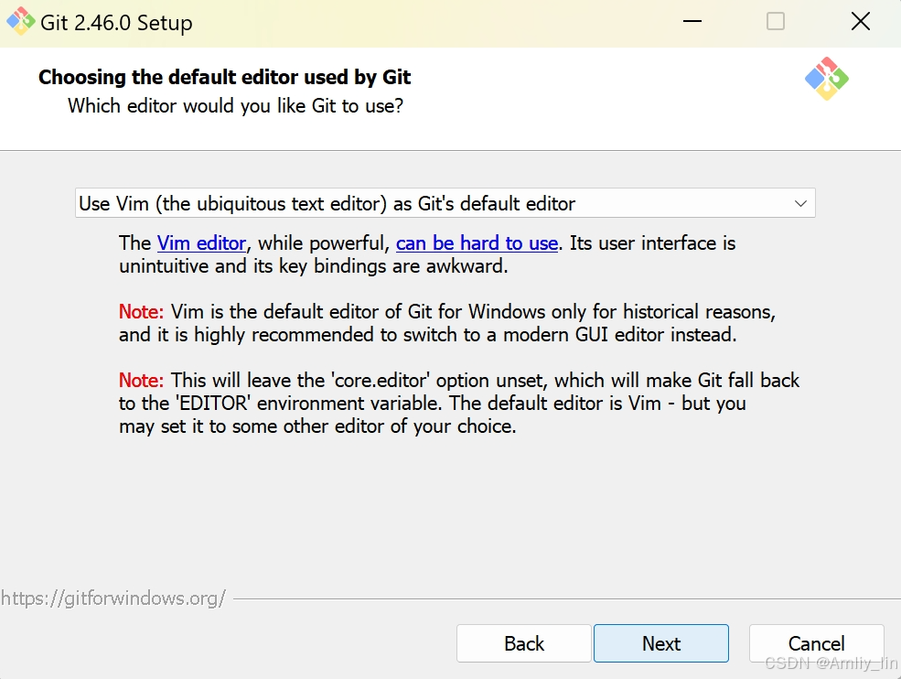Click the red Note label about core.editor
The height and width of the screenshot is (679, 901).
pos(142,381)
